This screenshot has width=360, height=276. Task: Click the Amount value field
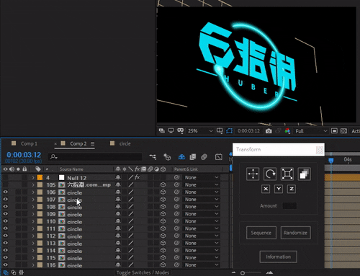point(289,206)
